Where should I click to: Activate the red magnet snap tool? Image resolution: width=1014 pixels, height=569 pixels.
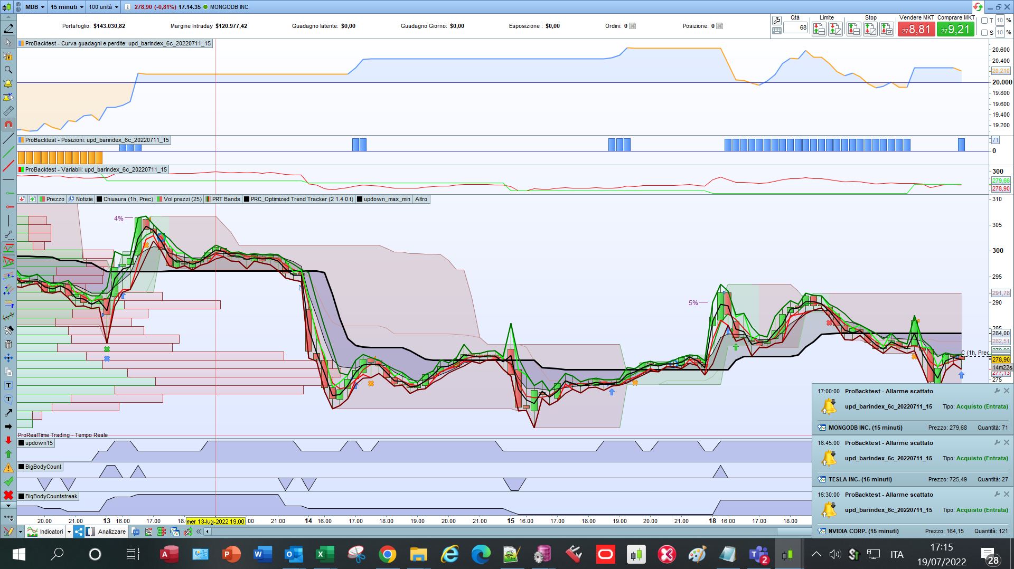point(8,125)
